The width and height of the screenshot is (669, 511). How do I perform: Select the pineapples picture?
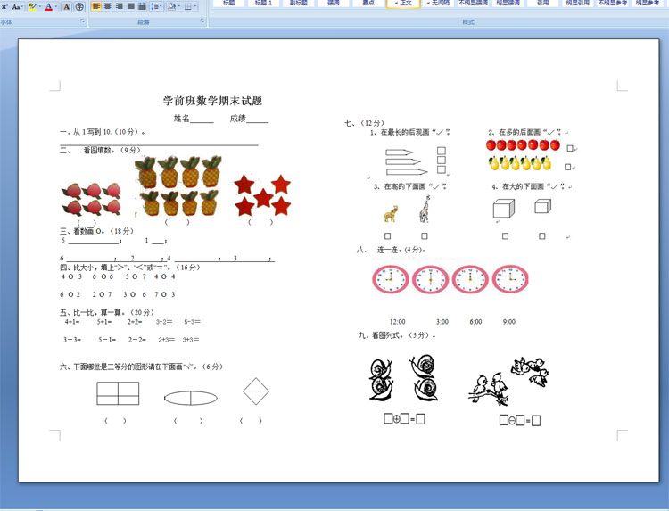click(178, 185)
